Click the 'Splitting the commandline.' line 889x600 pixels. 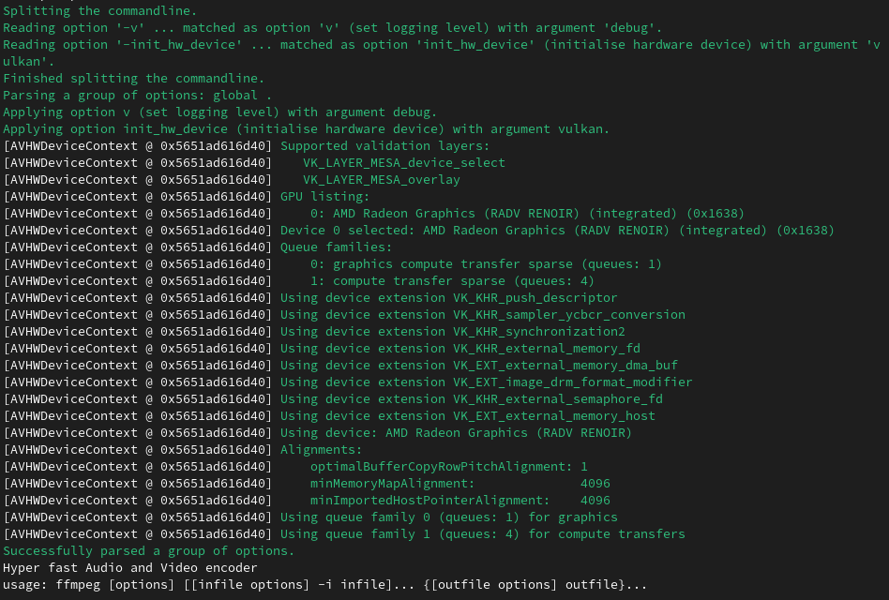(x=100, y=10)
